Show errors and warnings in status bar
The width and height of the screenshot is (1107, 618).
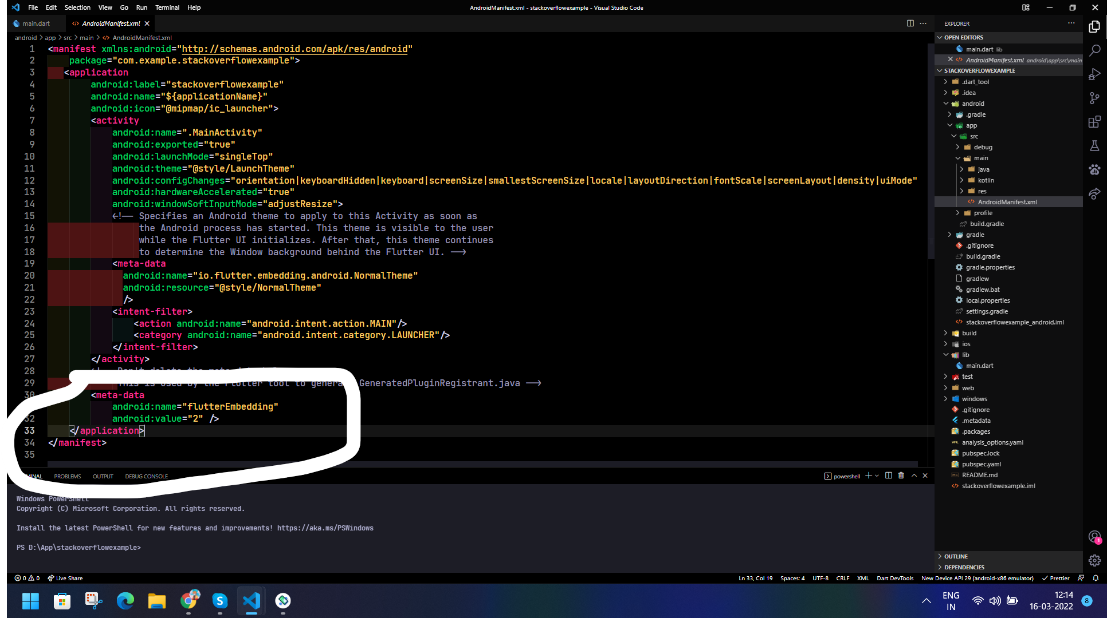coord(27,579)
